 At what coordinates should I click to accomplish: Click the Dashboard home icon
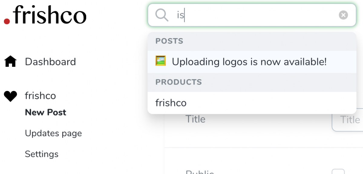(x=10, y=62)
